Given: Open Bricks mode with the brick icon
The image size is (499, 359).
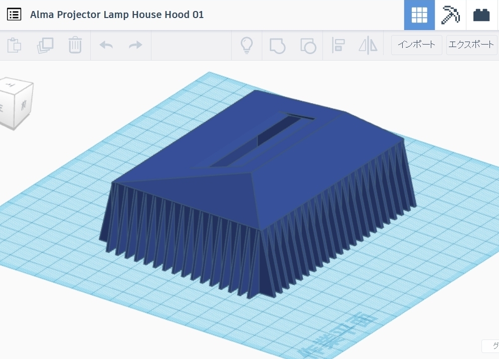Looking at the screenshot, I should [x=481, y=15].
